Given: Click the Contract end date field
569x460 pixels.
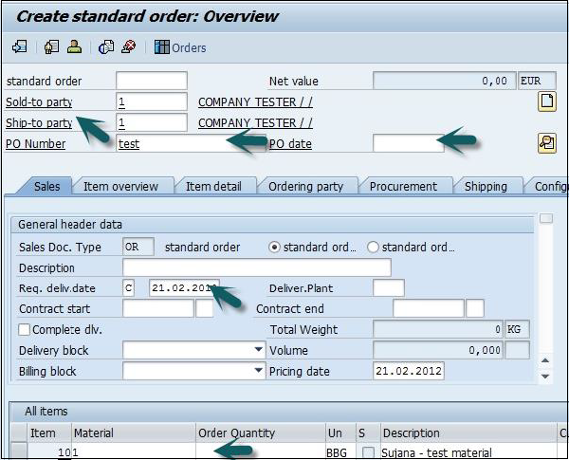Looking at the screenshot, I should [429, 308].
